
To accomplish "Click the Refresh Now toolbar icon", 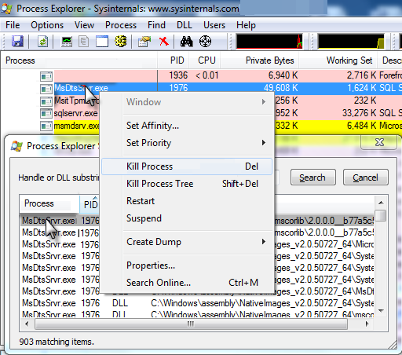I will tap(42, 42).
